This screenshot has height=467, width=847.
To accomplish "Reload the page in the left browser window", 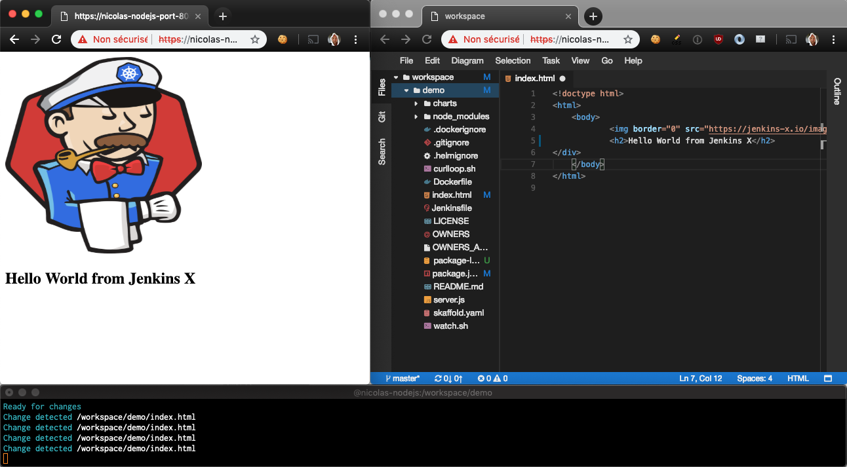I will pyautogui.click(x=56, y=39).
